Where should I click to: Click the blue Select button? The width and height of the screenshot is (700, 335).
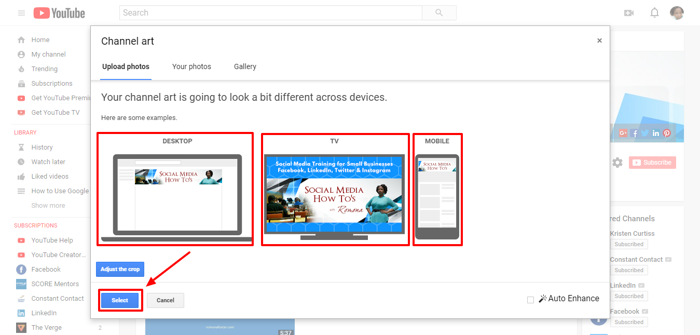pos(120,300)
